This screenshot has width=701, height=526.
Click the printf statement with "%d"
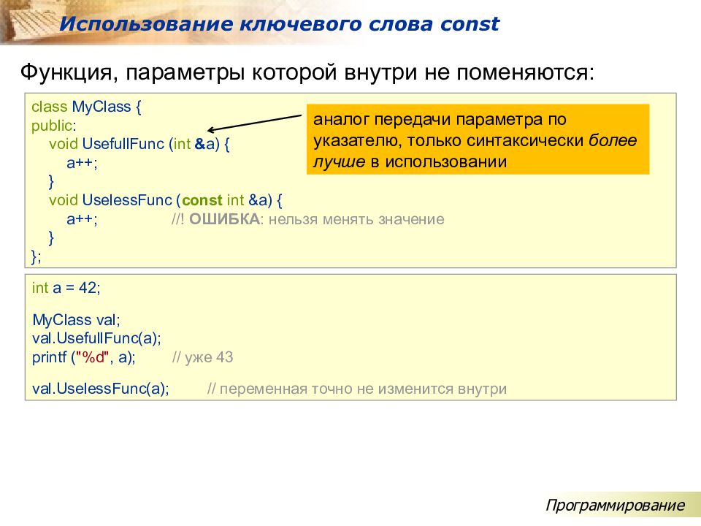[84, 357]
